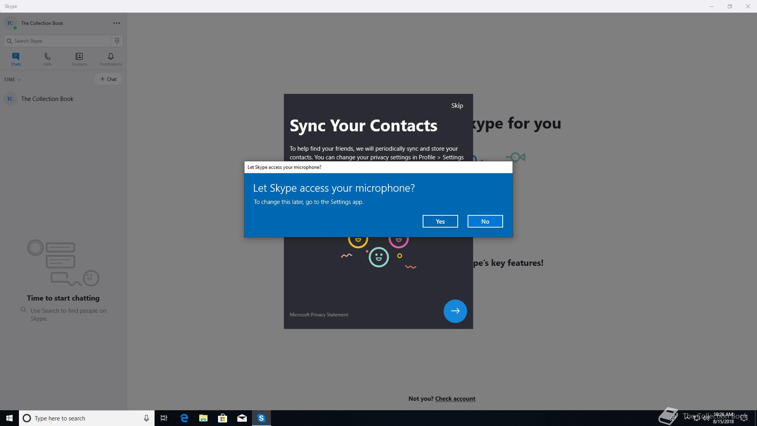Open The Collection Book conversation
The height and width of the screenshot is (426, 757).
click(x=63, y=99)
